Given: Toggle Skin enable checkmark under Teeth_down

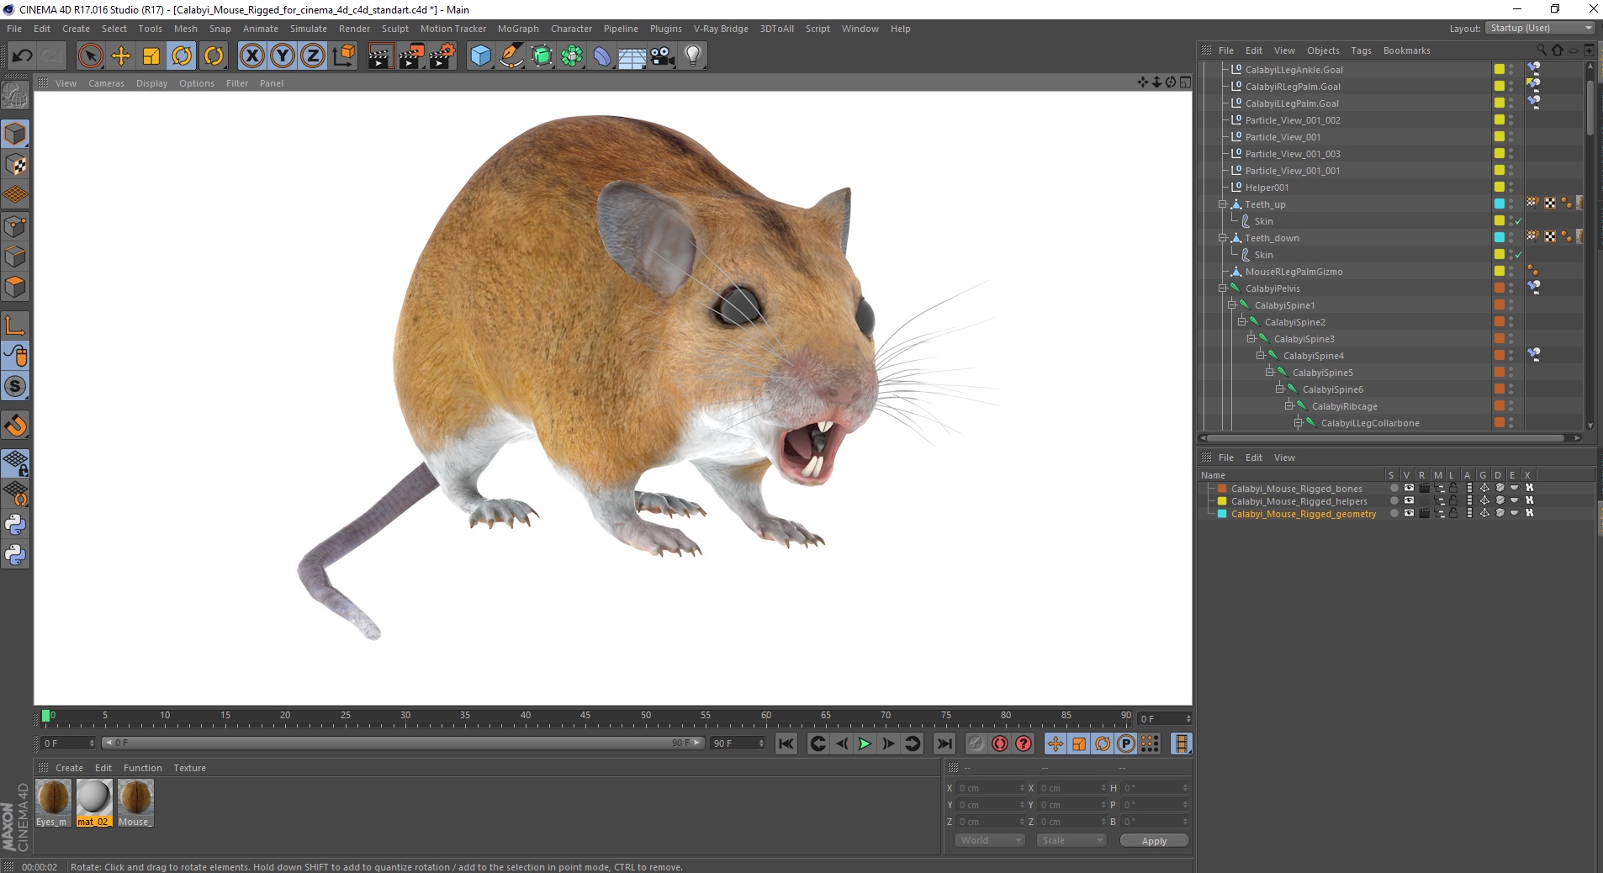Looking at the screenshot, I should (1519, 255).
